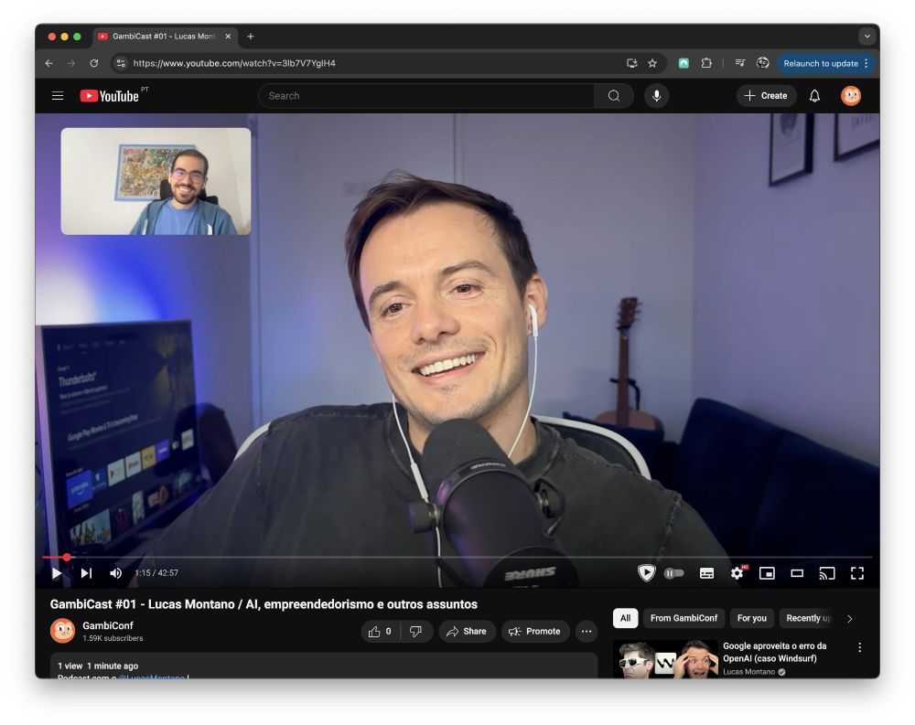Open Google aproveita o erro video title
The height and width of the screenshot is (725, 915).
click(x=774, y=652)
